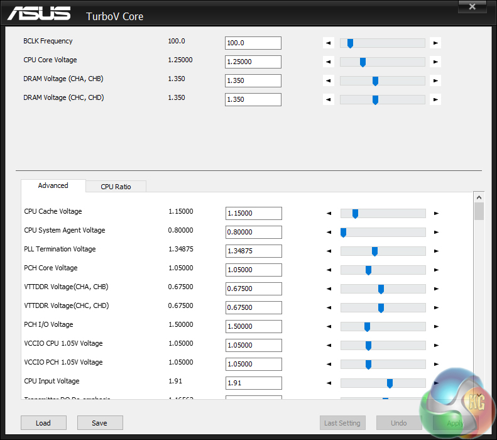Screen dimensions: 497x440
Task: Click the VTTDDR Voltage(CHA, CHB) slider handle
Action: (x=381, y=289)
